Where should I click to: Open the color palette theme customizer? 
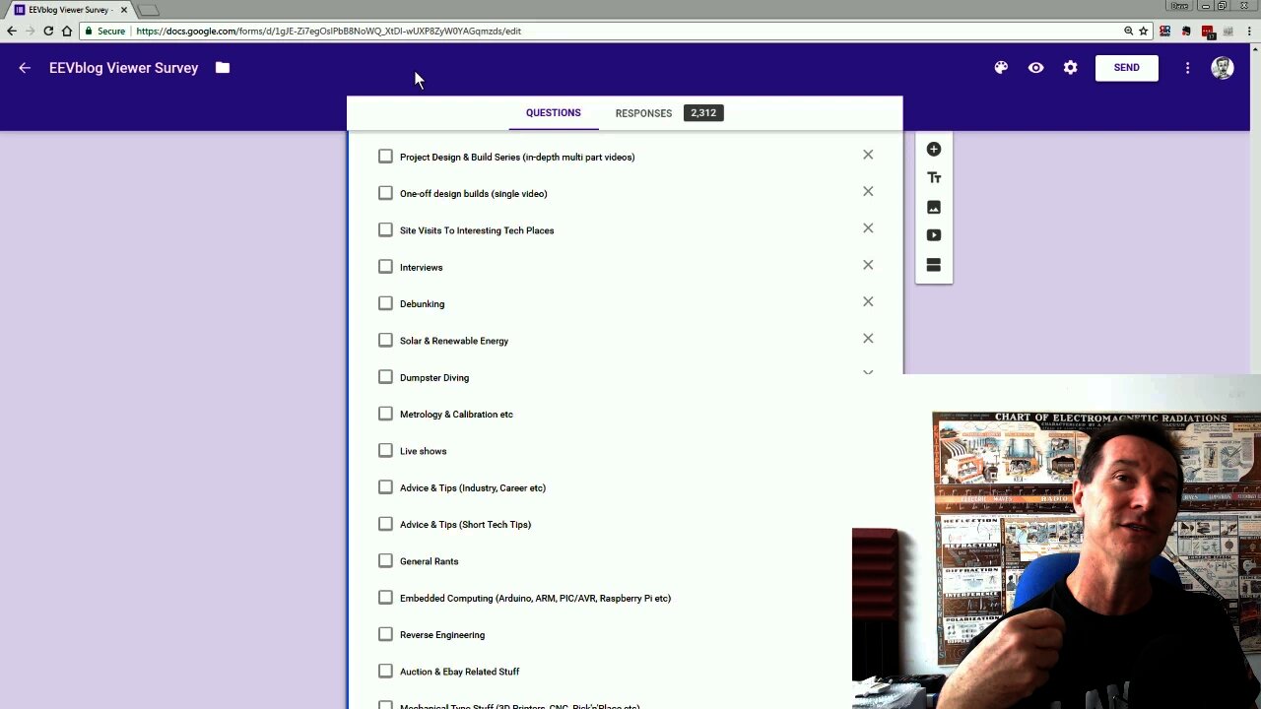[x=1001, y=68]
